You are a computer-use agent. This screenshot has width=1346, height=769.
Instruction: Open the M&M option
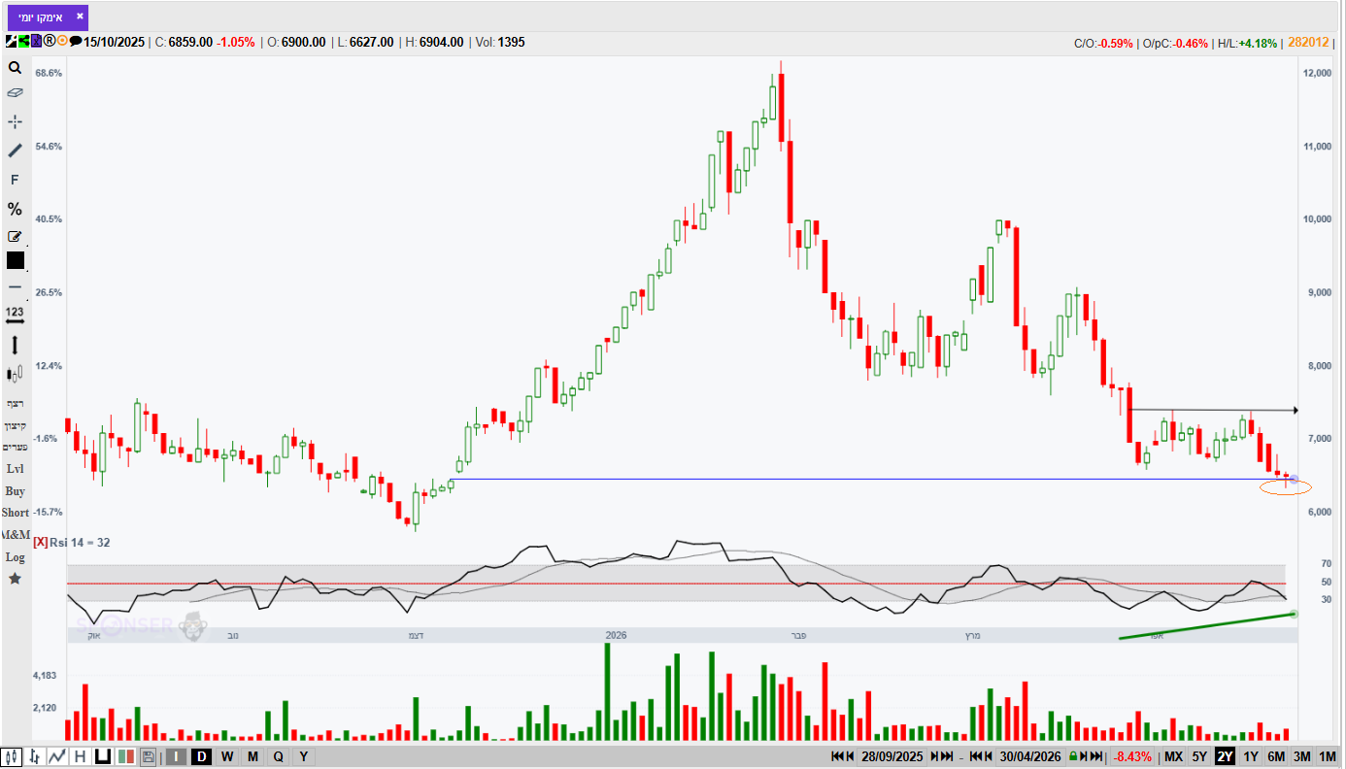(16, 535)
